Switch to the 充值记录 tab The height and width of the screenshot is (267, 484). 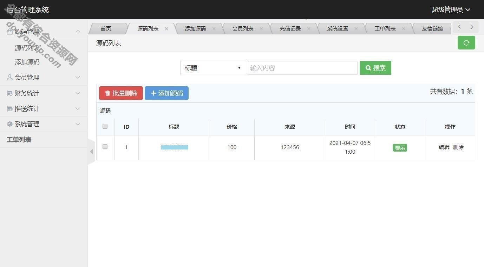tap(290, 29)
